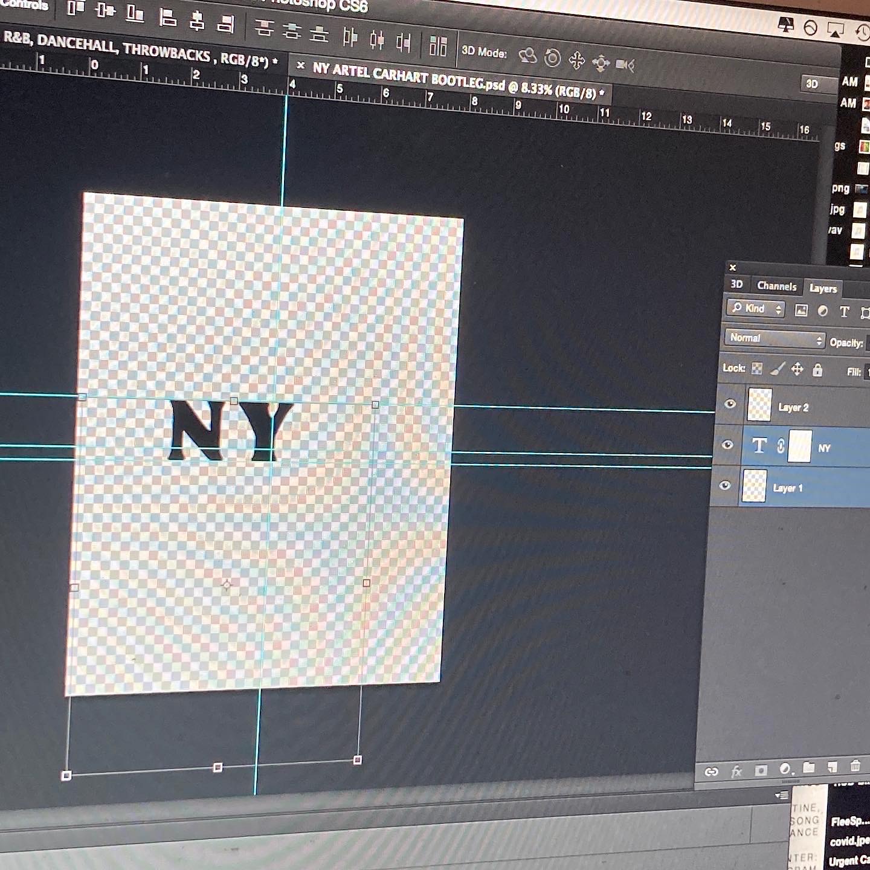The image size is (870, 870).
Task: Select the 3D rotate object mode icon
Action: 527,56
